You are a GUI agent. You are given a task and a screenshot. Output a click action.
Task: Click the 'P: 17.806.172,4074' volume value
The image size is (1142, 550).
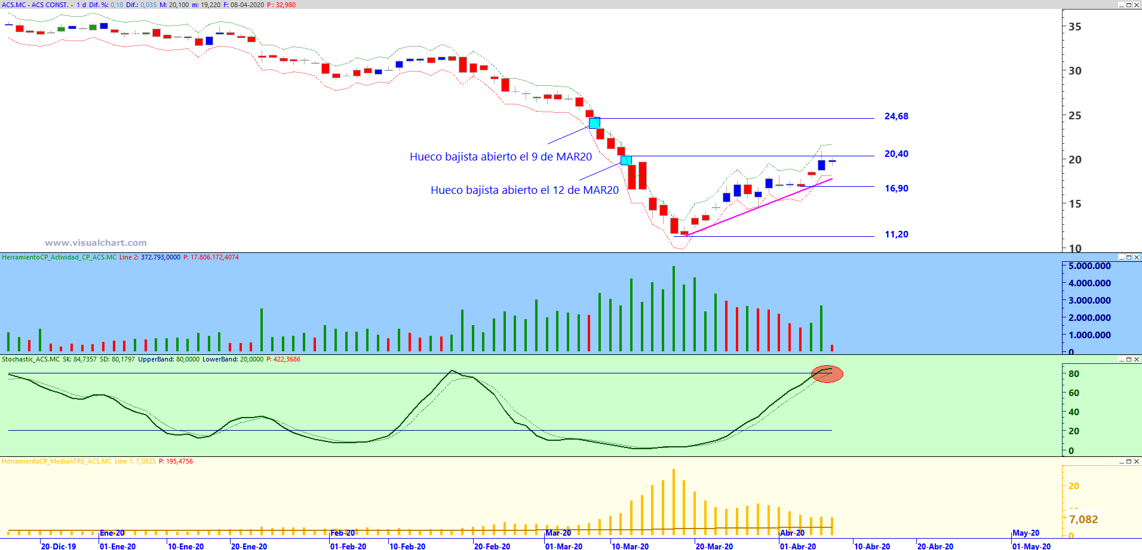point(211,257)
